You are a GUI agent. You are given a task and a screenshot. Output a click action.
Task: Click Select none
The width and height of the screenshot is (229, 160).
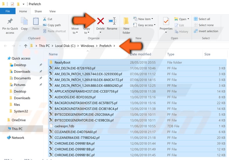tap(204, 25)
